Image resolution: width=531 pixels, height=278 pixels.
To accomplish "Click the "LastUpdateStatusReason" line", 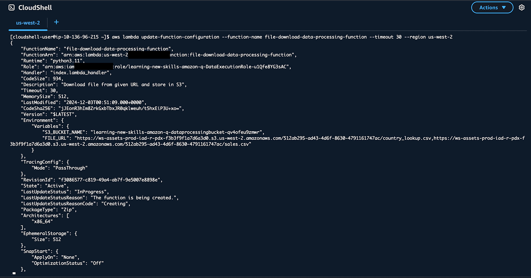I will [100, 198].
